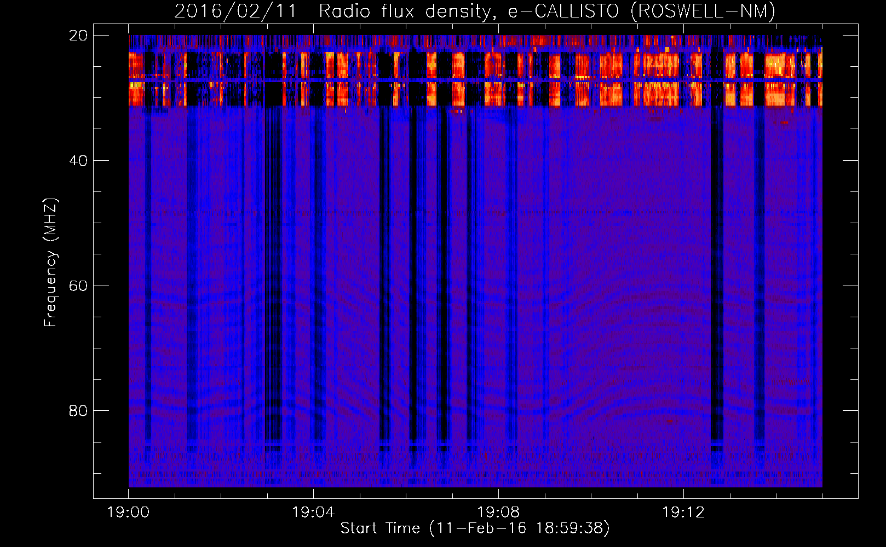This screenshot has width=886, height=547.
Task: Click the 60 frequency tick label
Action: pos(78,286)
